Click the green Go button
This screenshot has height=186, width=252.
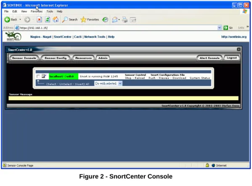click(228, 28)
